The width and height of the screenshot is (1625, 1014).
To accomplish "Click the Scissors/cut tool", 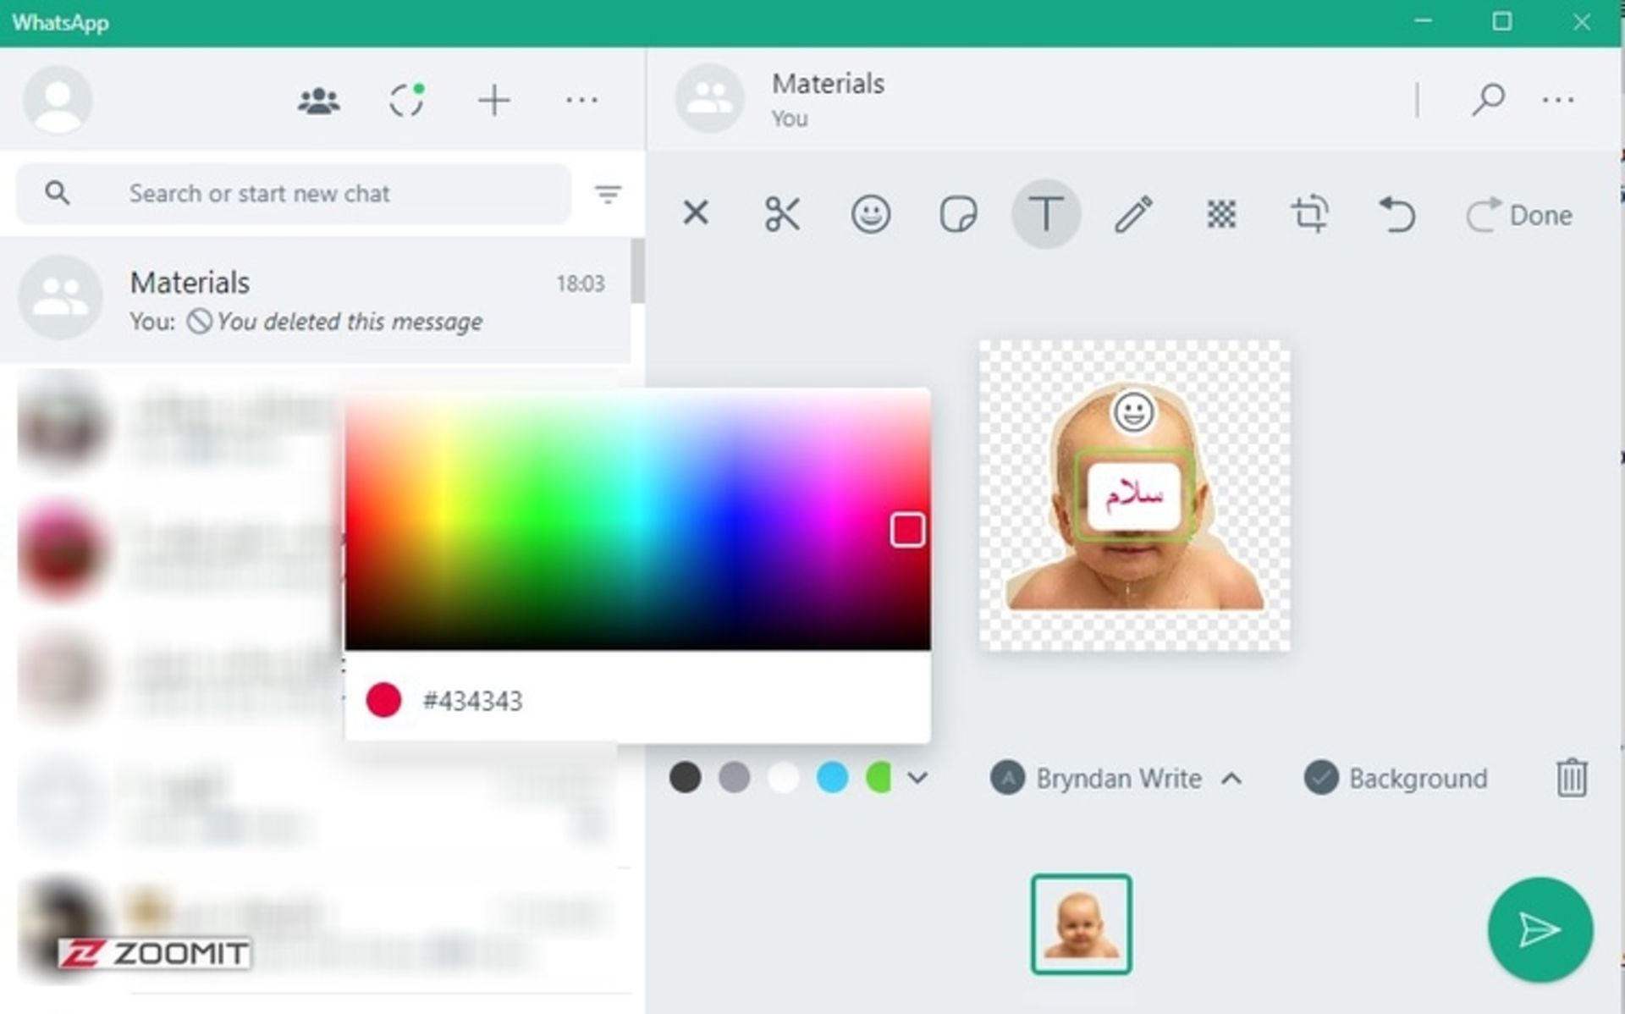I will tap(783, 215).
